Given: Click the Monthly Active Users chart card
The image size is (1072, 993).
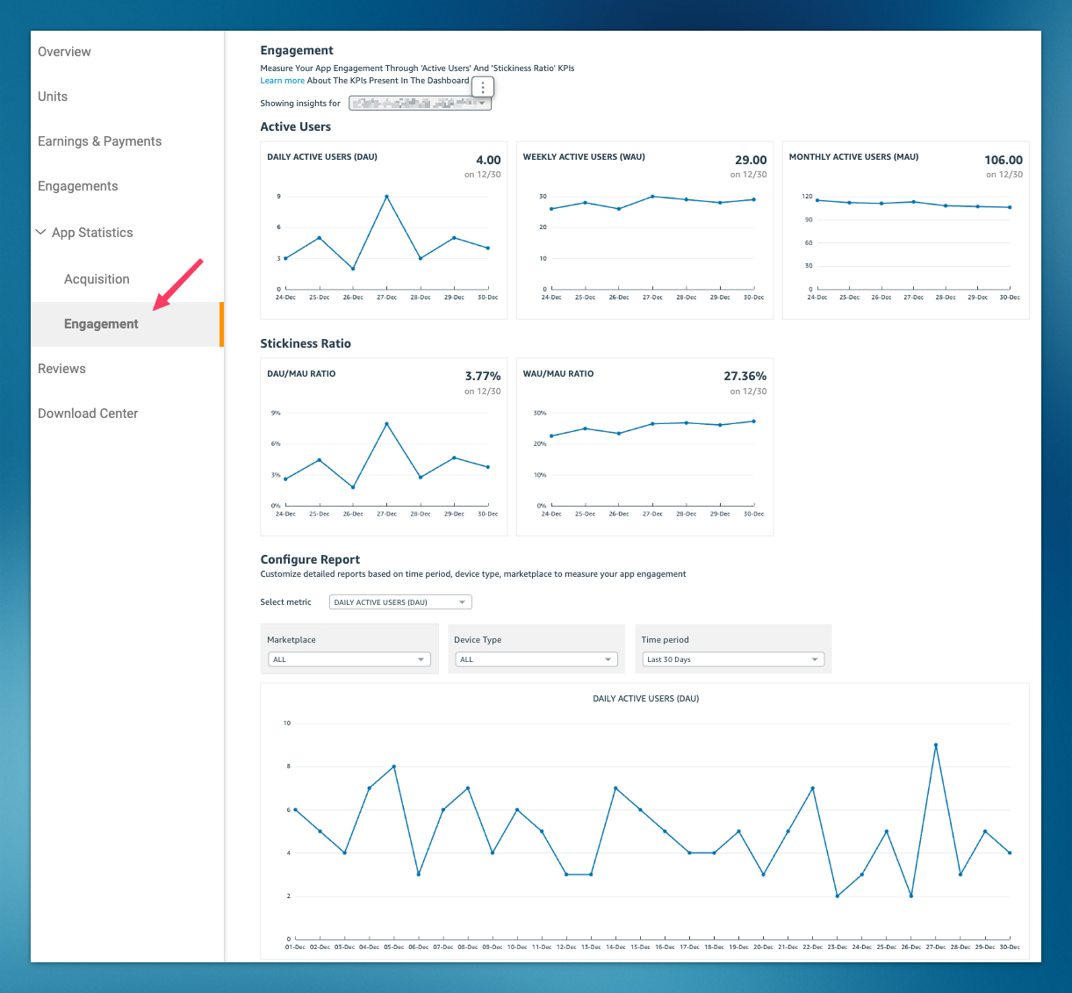Looking at the screenshot, I should click(x=905, y=230).
